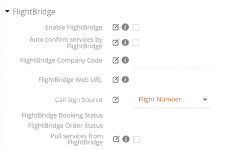Enable Pull services from FlightBridge checkbox

[x=136, y=140]
